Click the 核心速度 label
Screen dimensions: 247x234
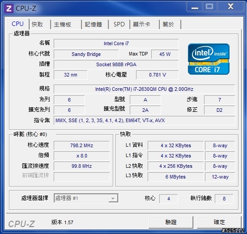coord(38,145)
